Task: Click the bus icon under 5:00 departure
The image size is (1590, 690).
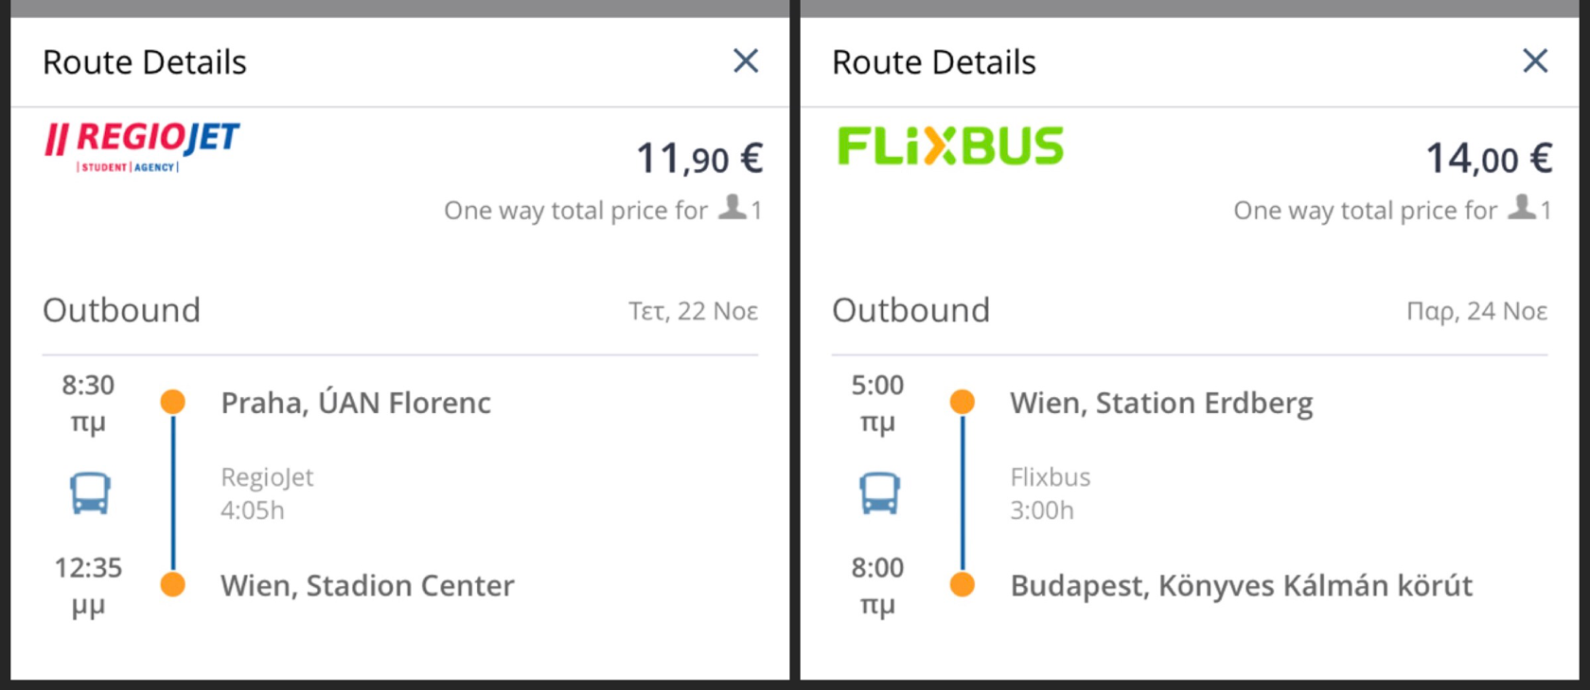Action: point(879,493)
